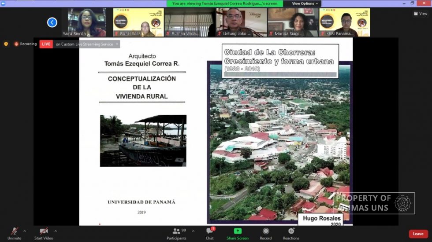Click the Recording indicator
Screen dimensions: 432x242
pyautogui.click(x=26, y=44)
